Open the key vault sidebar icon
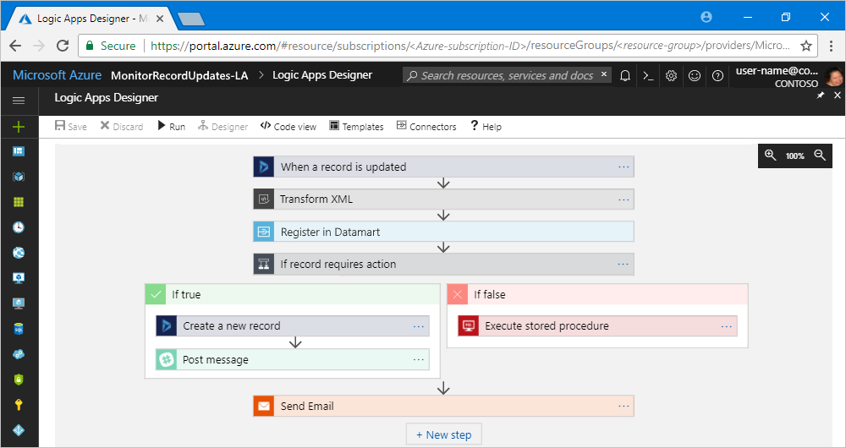The height and width of the screenshot is (448, 846). (19, 404)
